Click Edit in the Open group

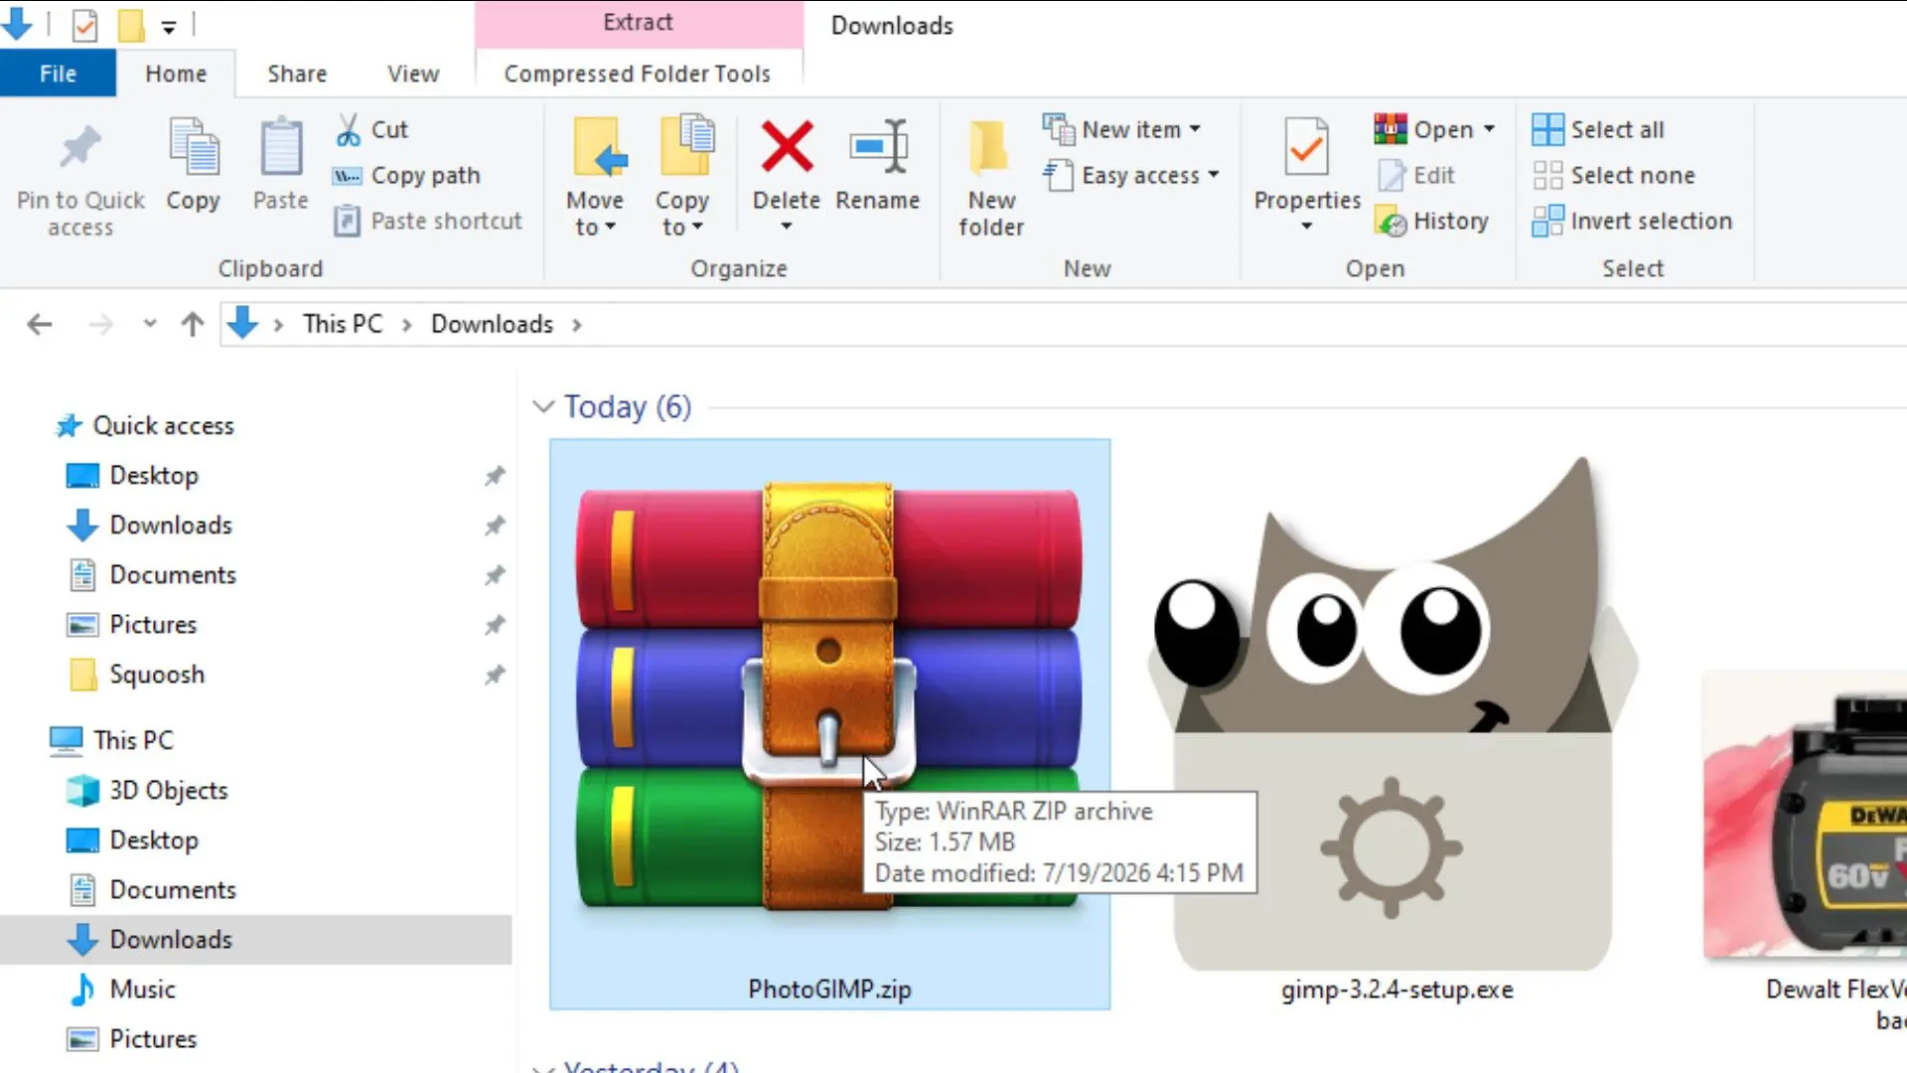coord(1417,175)
